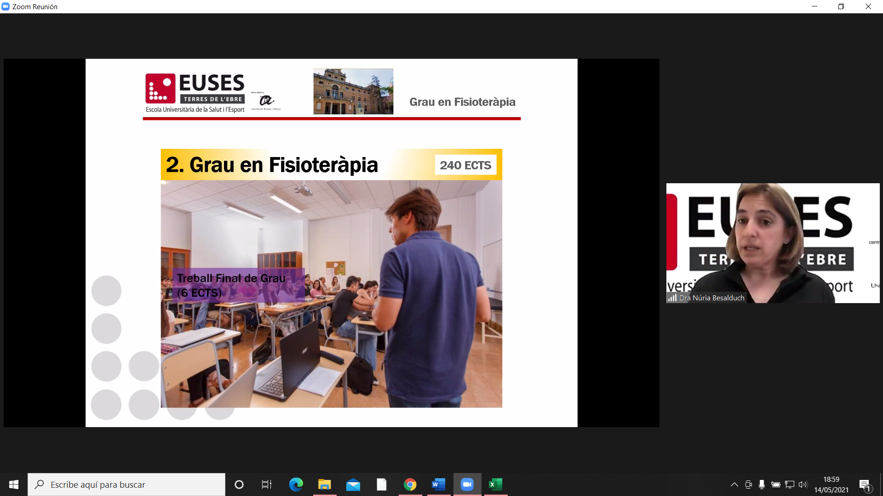The width and height of the screenshot is (883, 496).
Task: Click the microphone tray icon
Action: pos(762,485)
